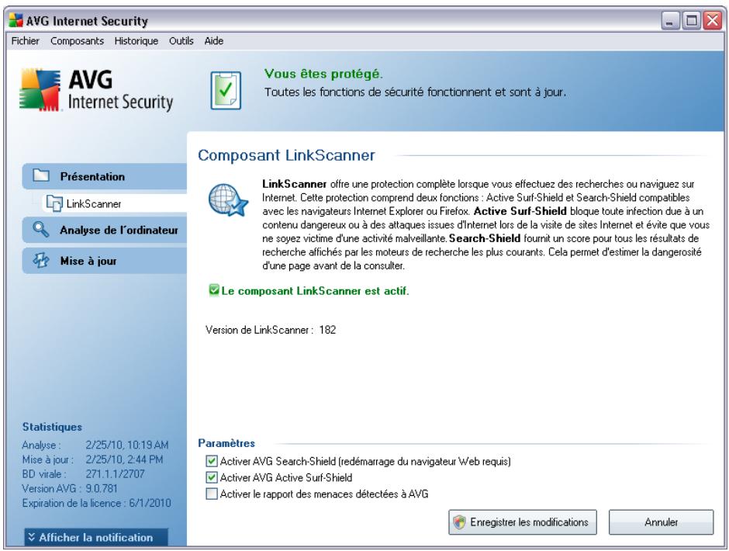Click the AVG logo in header
Screen dimensions: 729x551
click(x=96, y=90)
